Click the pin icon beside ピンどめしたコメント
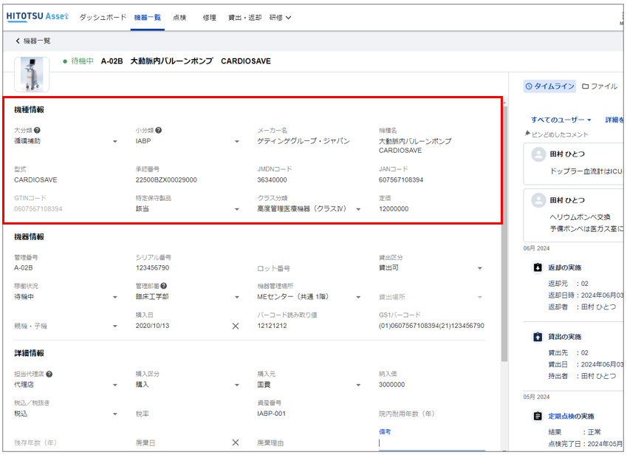This screenshot has height=455, width=627. click(x=527, y=134)
